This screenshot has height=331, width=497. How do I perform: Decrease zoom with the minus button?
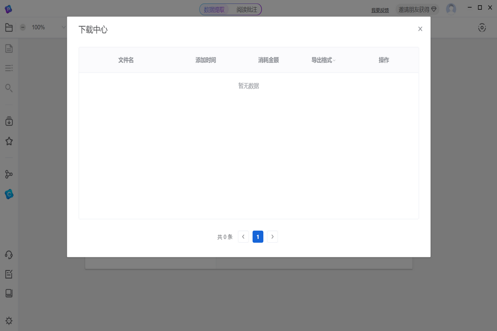pyautogui.click(x=23, y=27)
